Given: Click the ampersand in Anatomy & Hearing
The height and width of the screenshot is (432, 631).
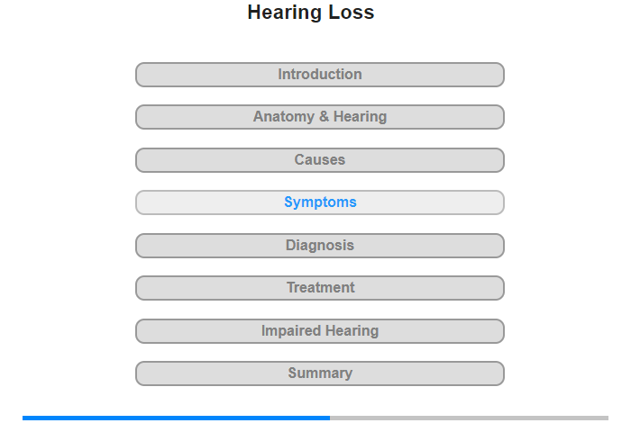Looking at the screenshot, I should tap(324, 116).
